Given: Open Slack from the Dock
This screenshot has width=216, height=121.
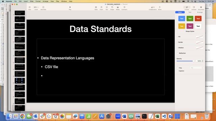Looking at the screenshot, I should click(42, 116).
